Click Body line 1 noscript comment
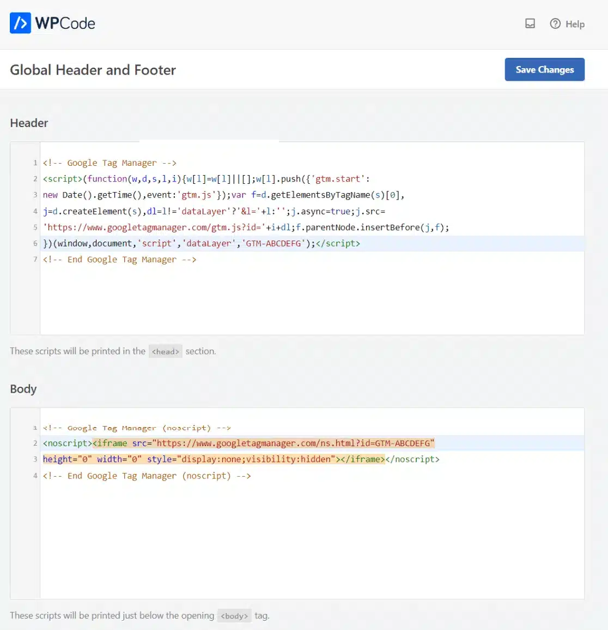Screen dimensions: 608x630 coord(137,428)
